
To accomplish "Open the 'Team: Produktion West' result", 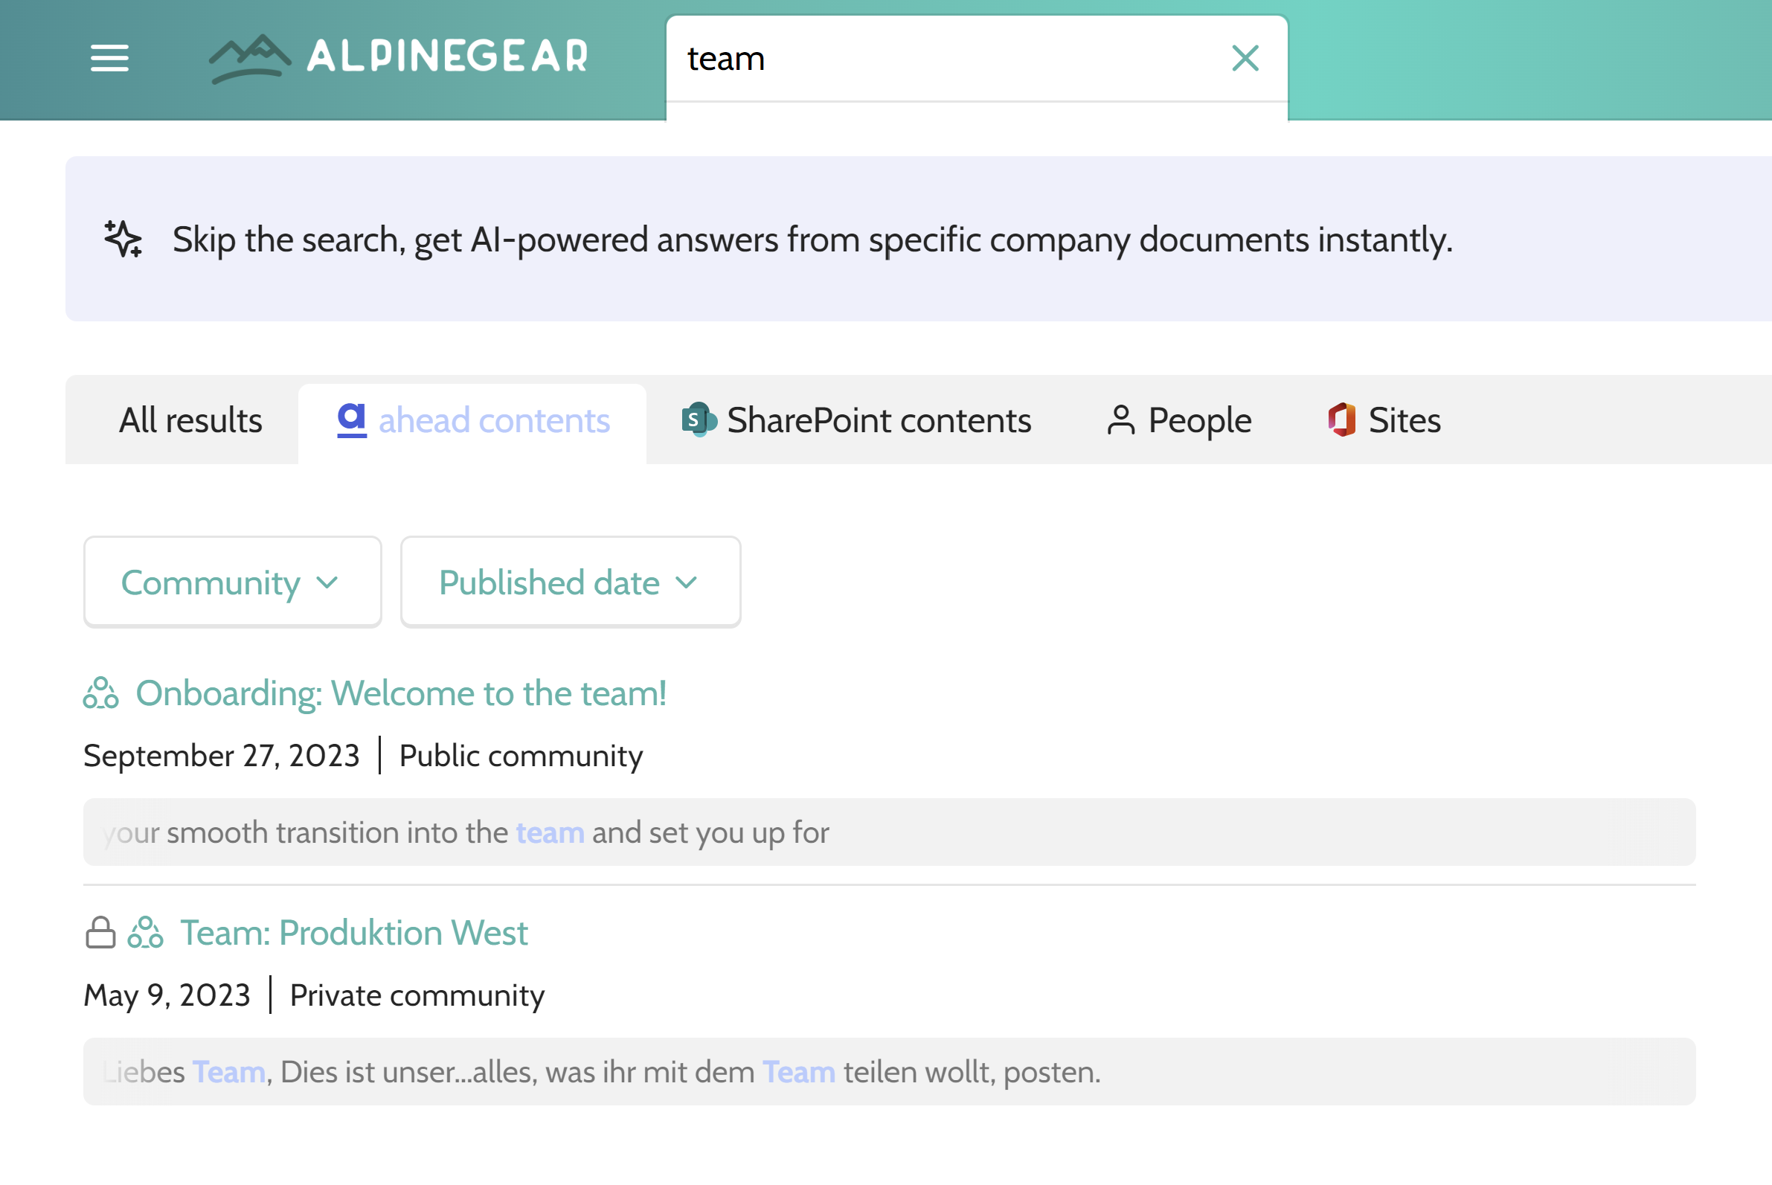I will 352,933.
